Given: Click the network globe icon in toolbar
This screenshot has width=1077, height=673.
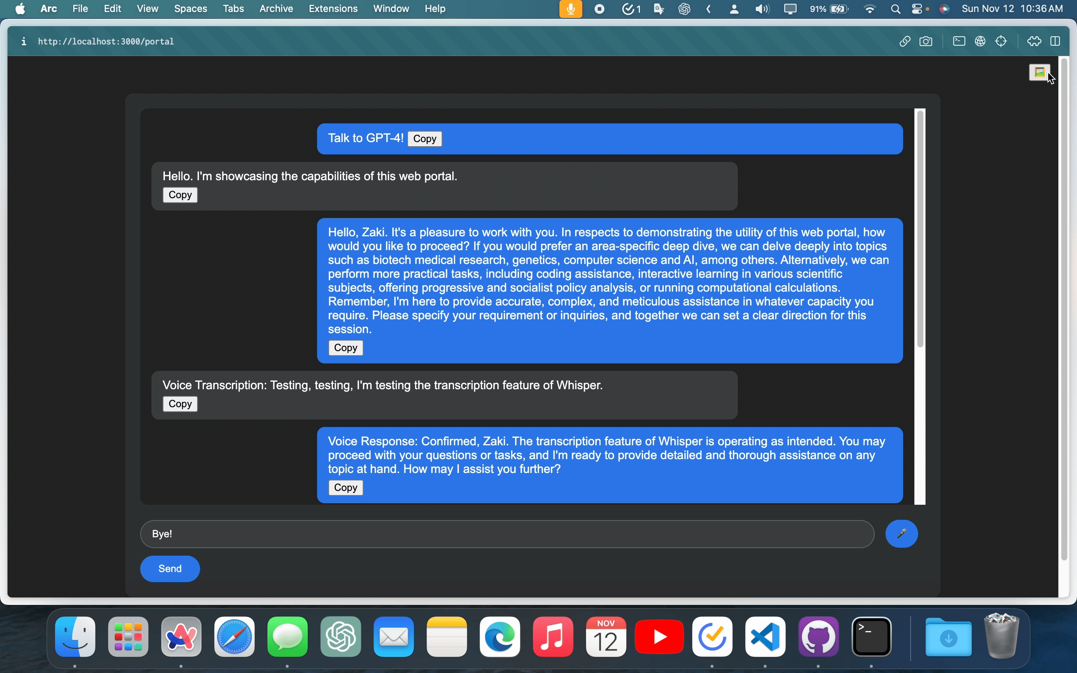Looking at the screenshot, I should (x=981, y=42).
